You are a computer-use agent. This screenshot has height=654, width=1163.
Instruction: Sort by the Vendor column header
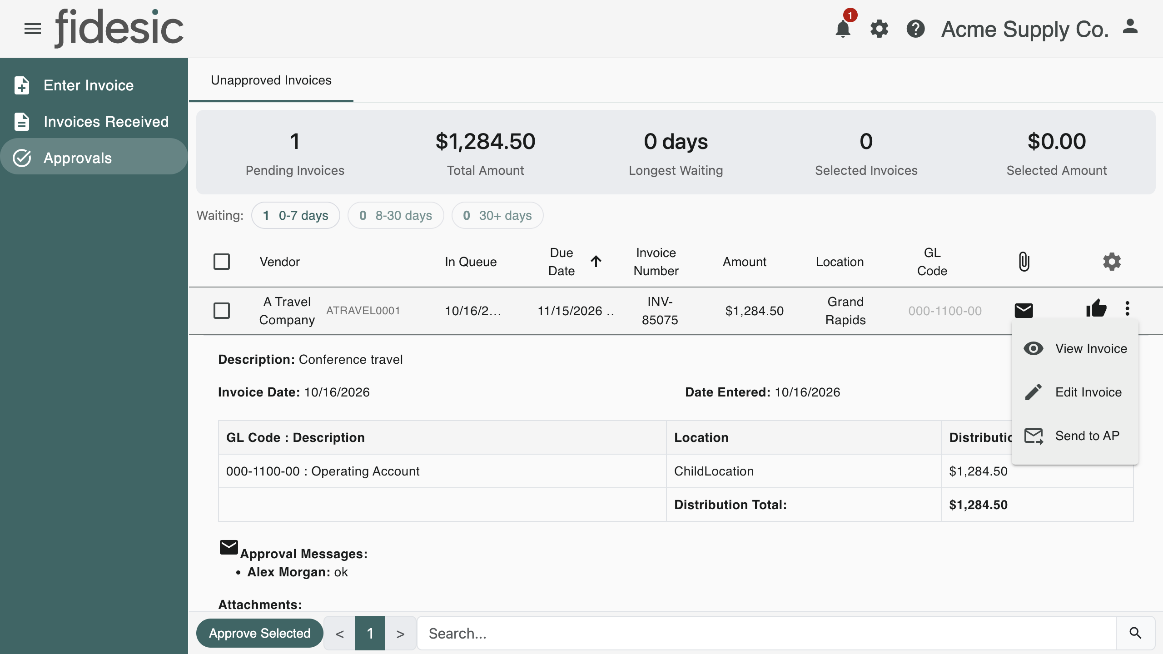280,262
